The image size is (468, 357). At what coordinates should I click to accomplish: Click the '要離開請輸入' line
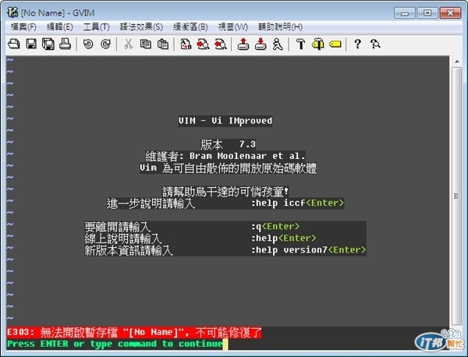pyautogui.click(x=118, y=227)
